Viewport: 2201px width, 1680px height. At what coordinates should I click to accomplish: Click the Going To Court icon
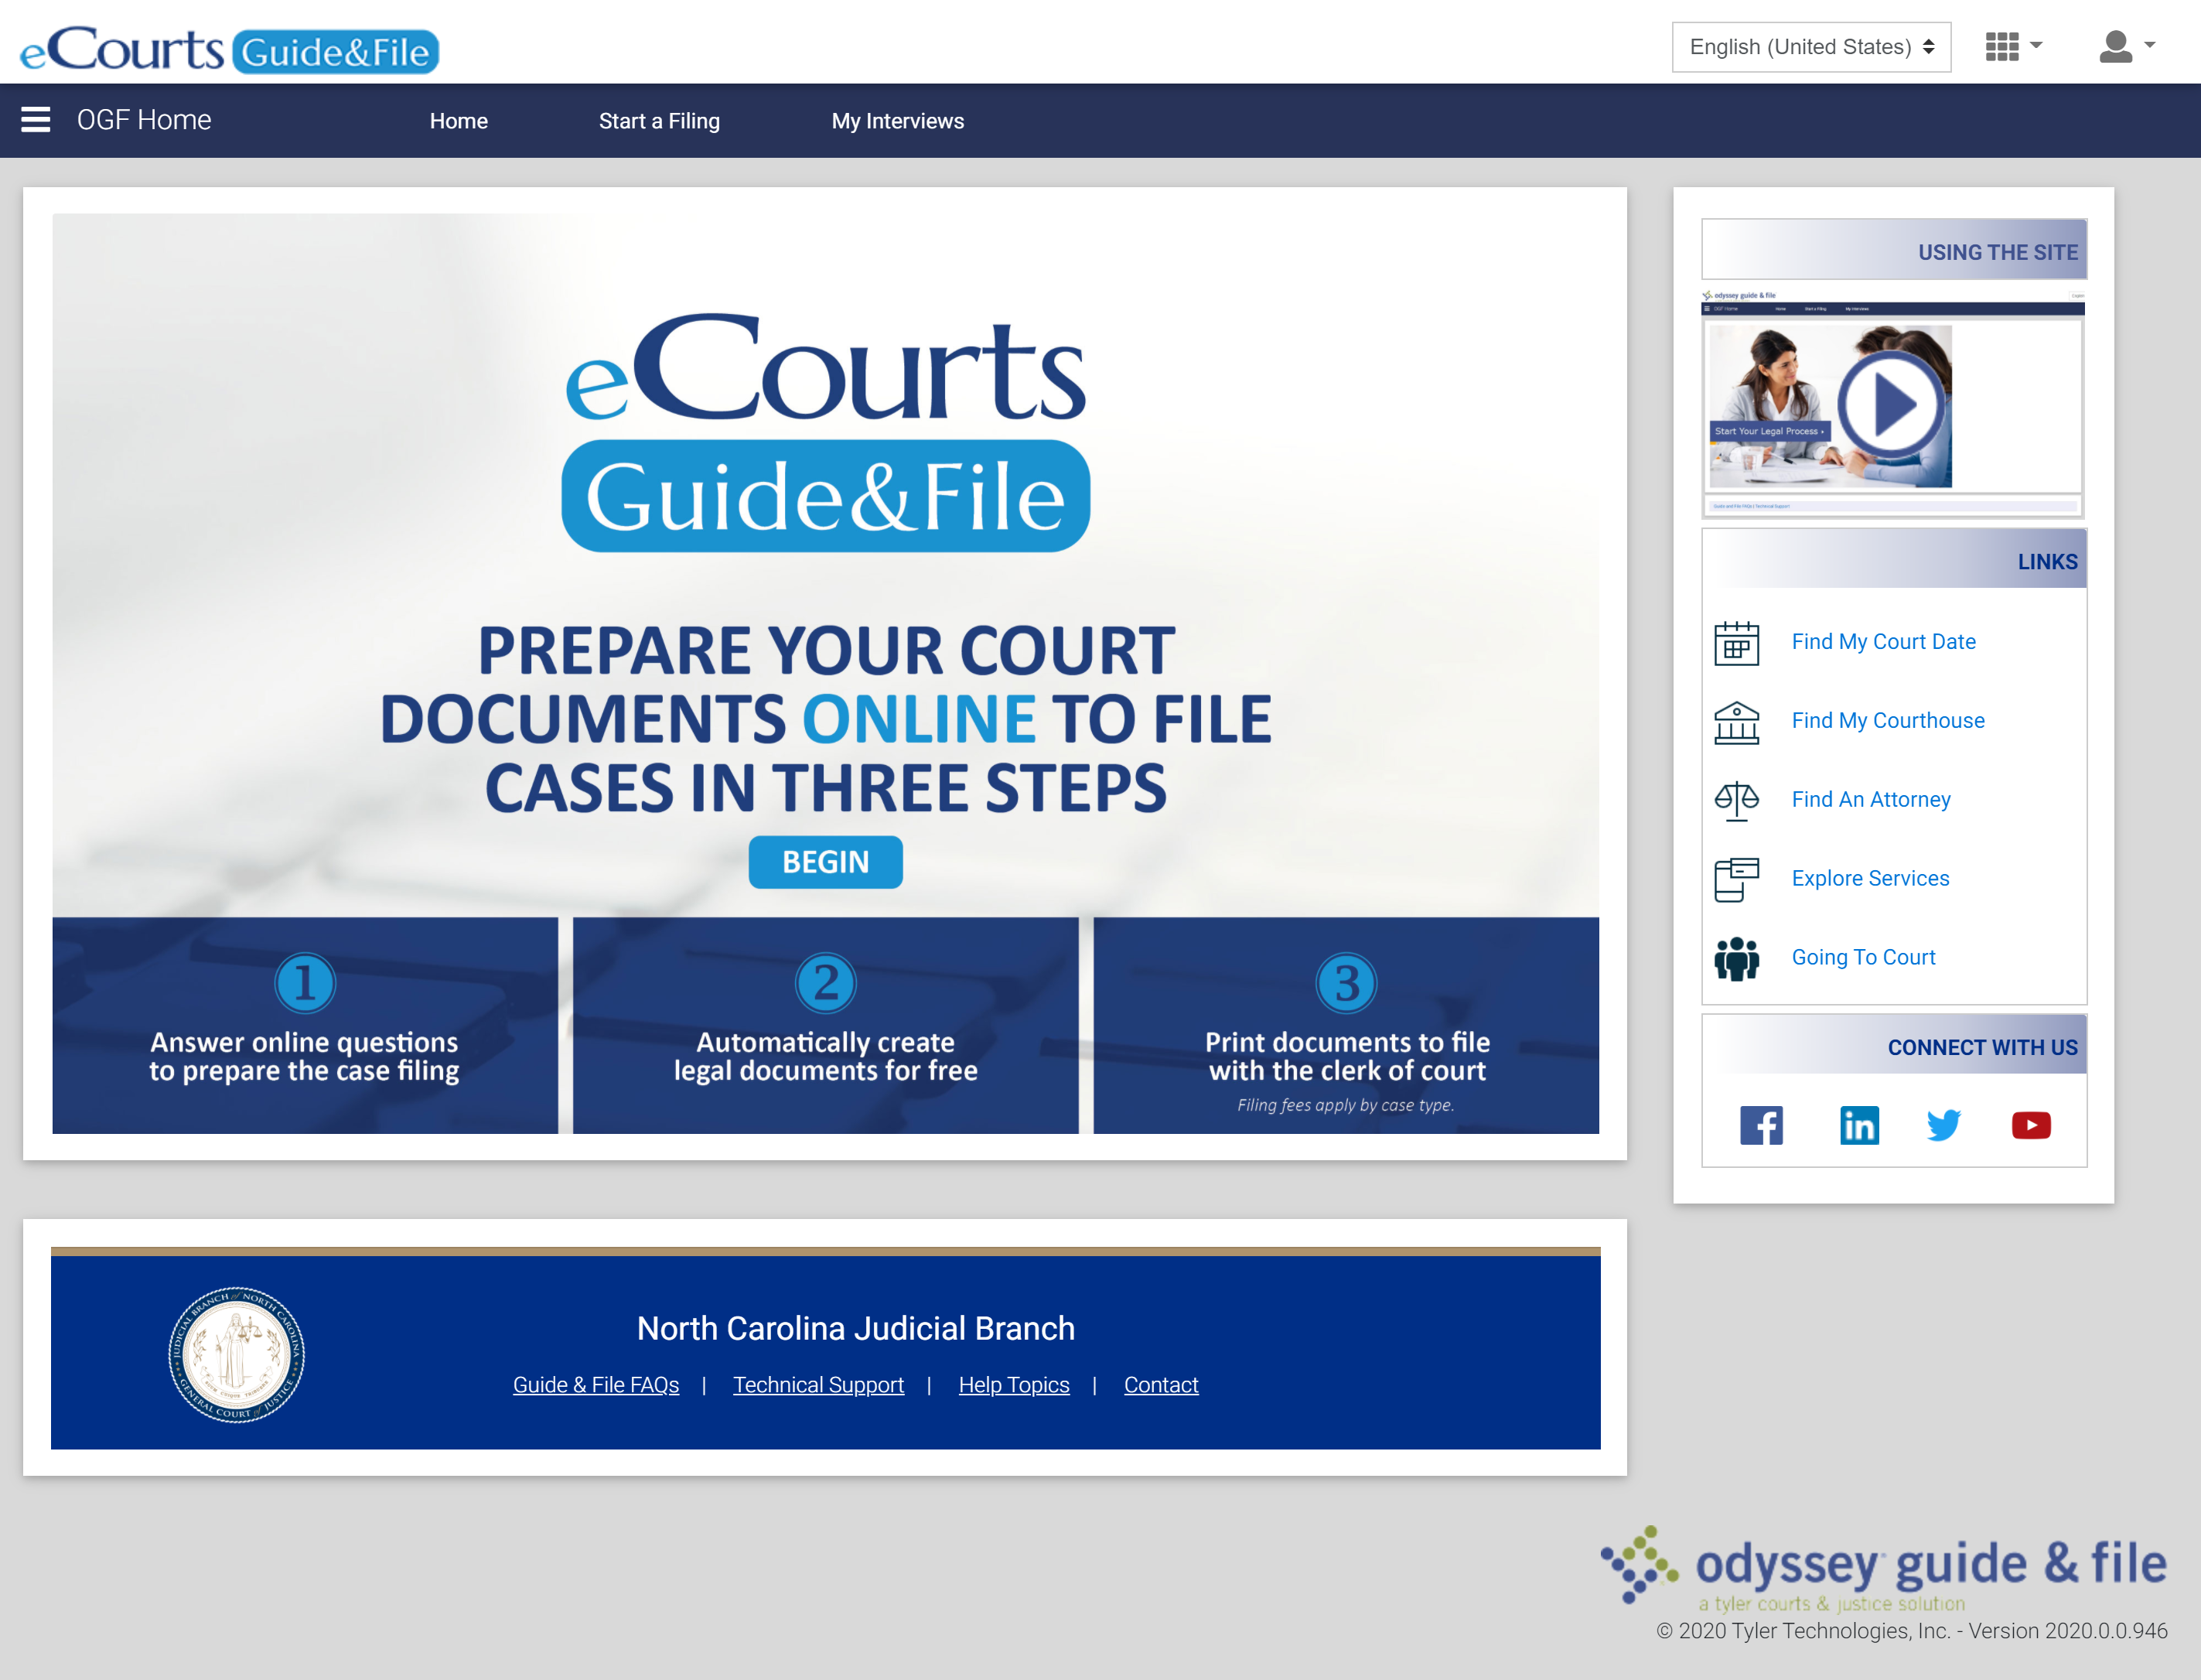click(x=1735, y=957)
